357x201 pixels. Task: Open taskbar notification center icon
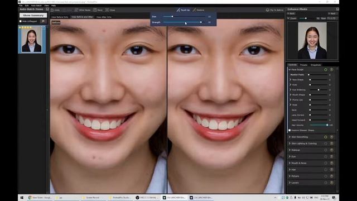[x=334, y=198]
